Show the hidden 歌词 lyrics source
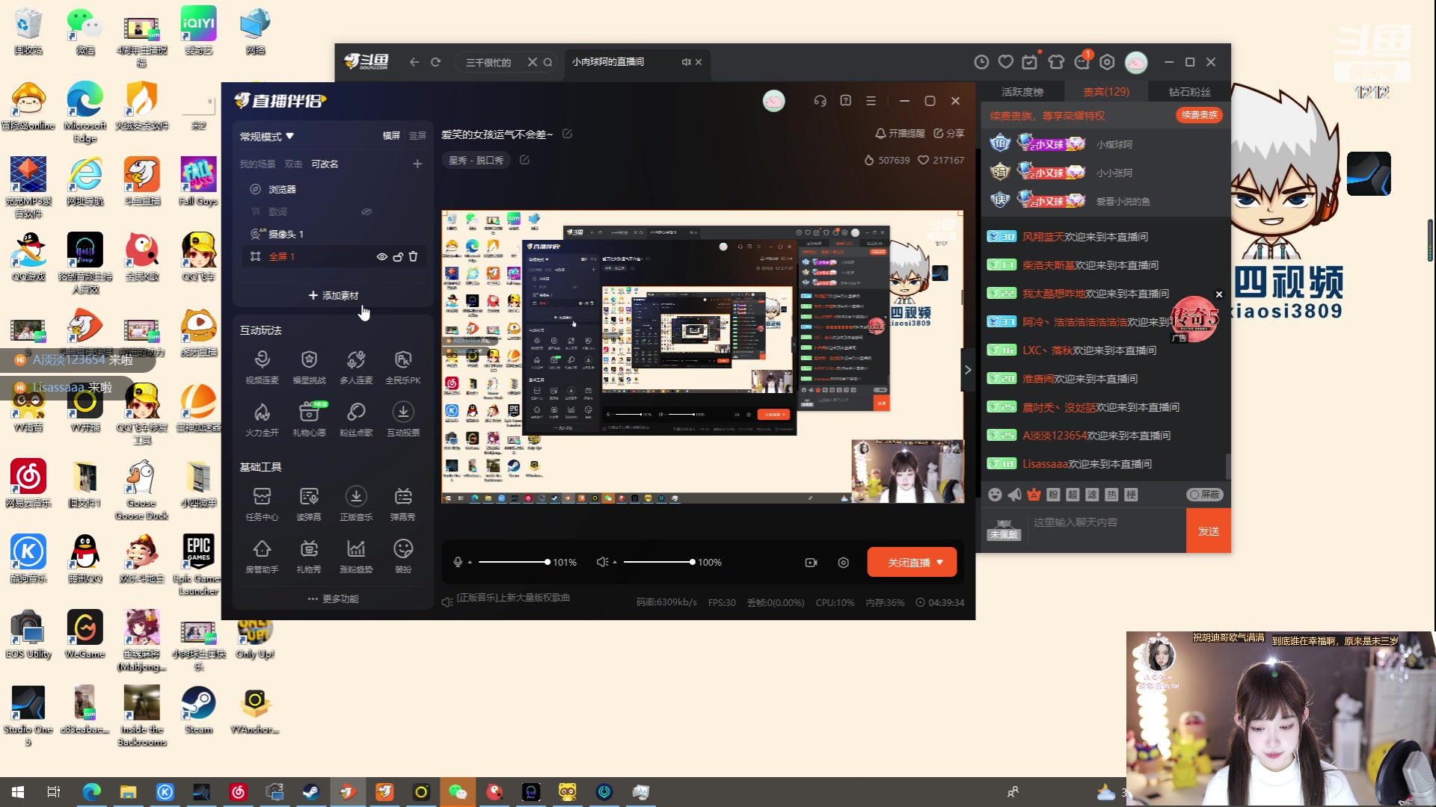The width and height of the screenshot is (1436, 807). [x=366, y=211]
